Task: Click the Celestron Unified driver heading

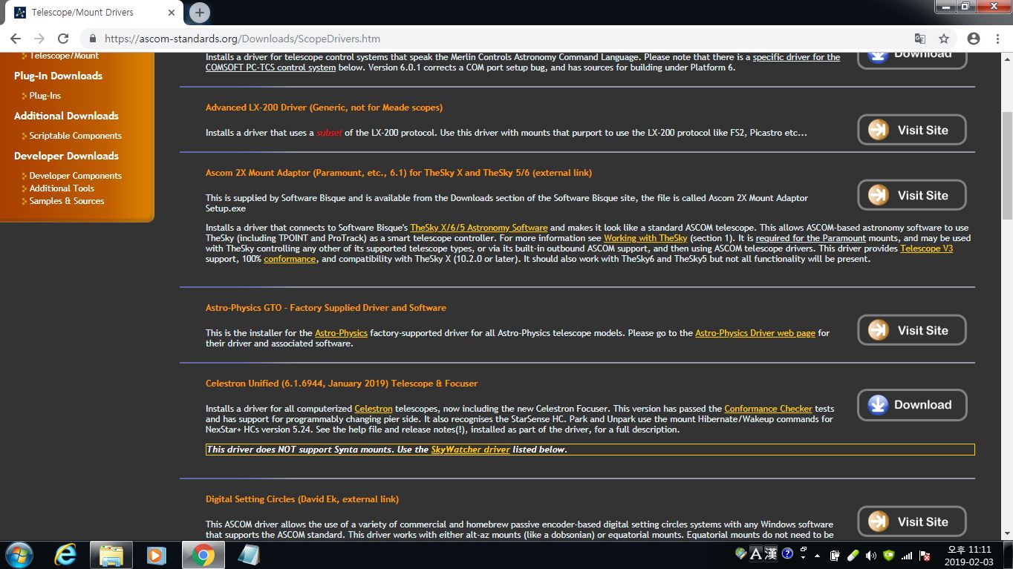Action: (342, 384)
